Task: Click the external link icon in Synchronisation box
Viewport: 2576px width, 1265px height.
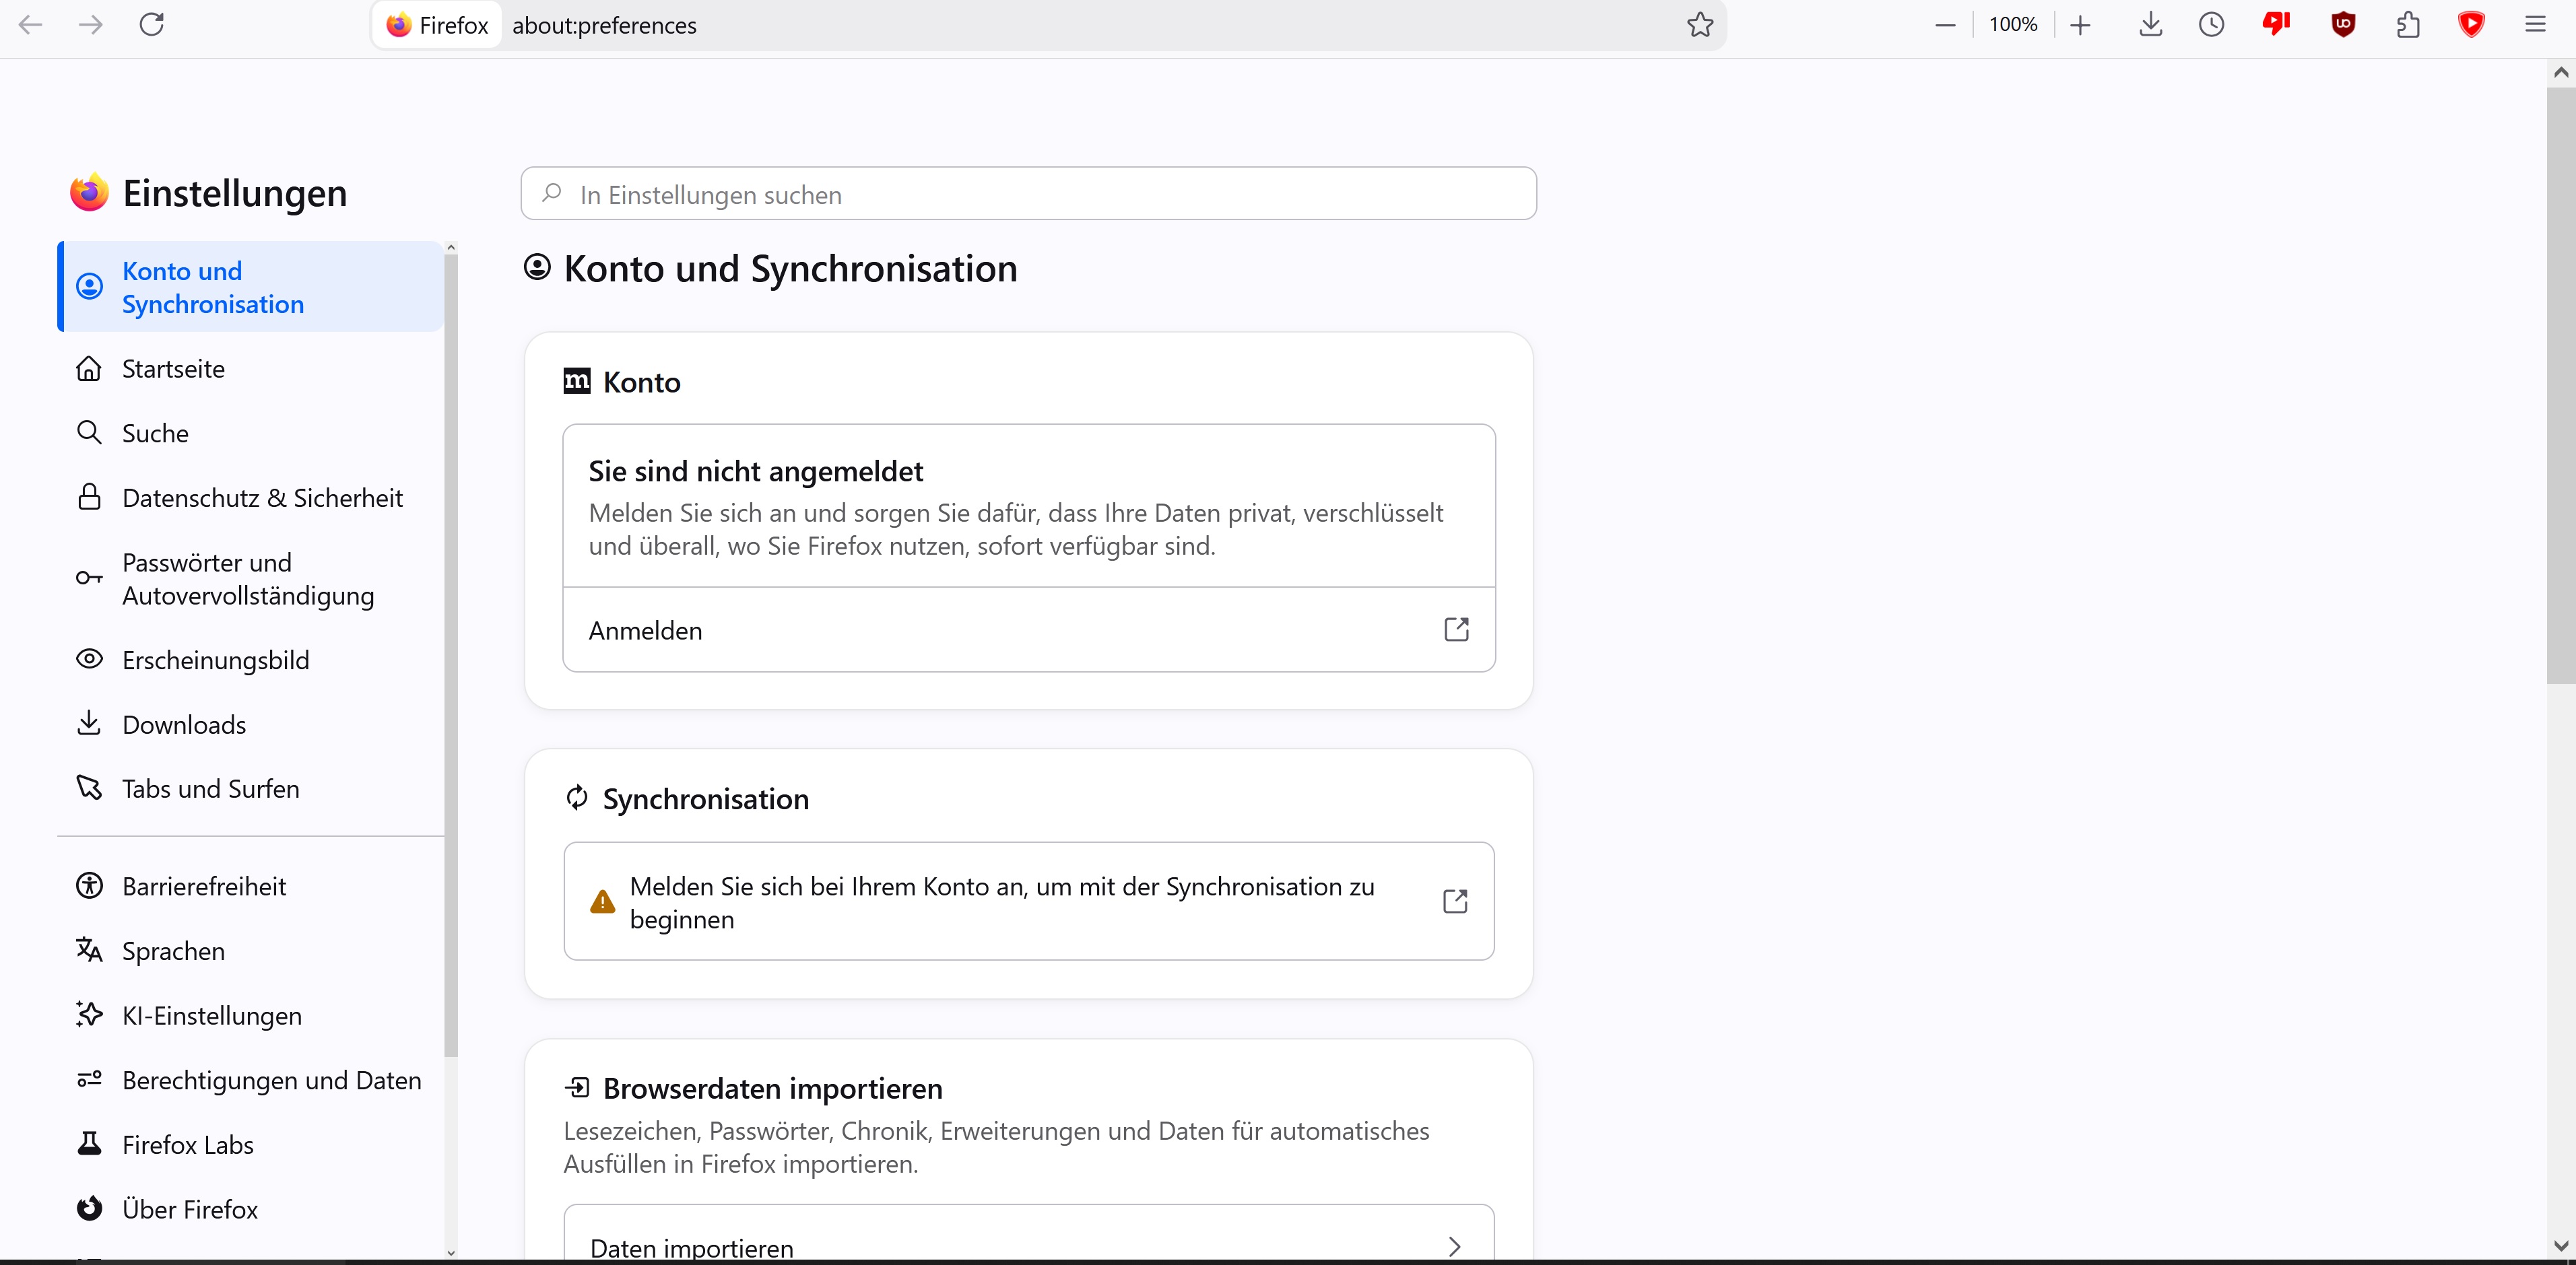Action: [1455, 902]
